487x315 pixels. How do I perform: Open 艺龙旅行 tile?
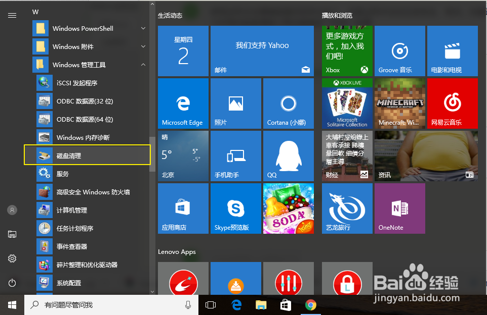347,208
